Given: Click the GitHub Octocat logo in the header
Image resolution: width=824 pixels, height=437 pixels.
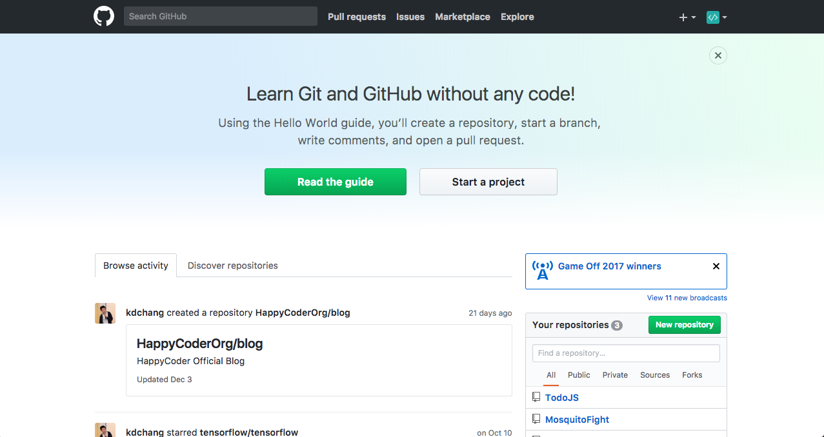Looking at the screenshot, I should pyautogui.click(x=103, y=16).
